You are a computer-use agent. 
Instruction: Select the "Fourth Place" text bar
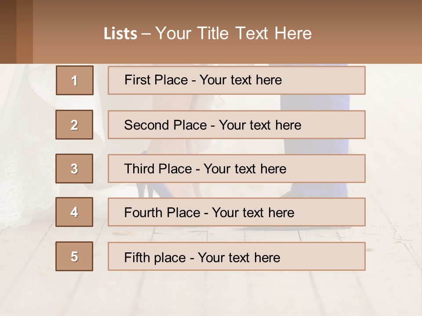(x=236, y=212)
